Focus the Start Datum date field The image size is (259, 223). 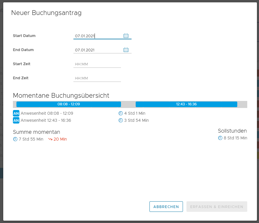click(x=97, y=36)
